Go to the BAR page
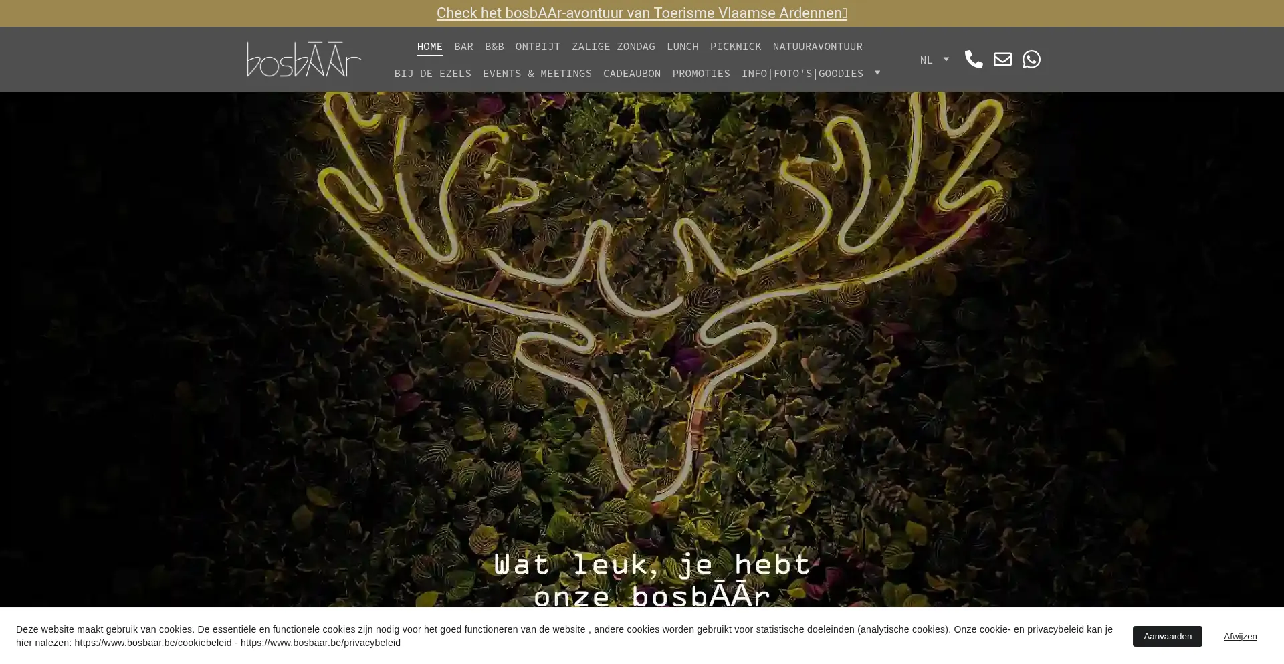This screenshot has width=1284, height=664. tap(463, 47)
